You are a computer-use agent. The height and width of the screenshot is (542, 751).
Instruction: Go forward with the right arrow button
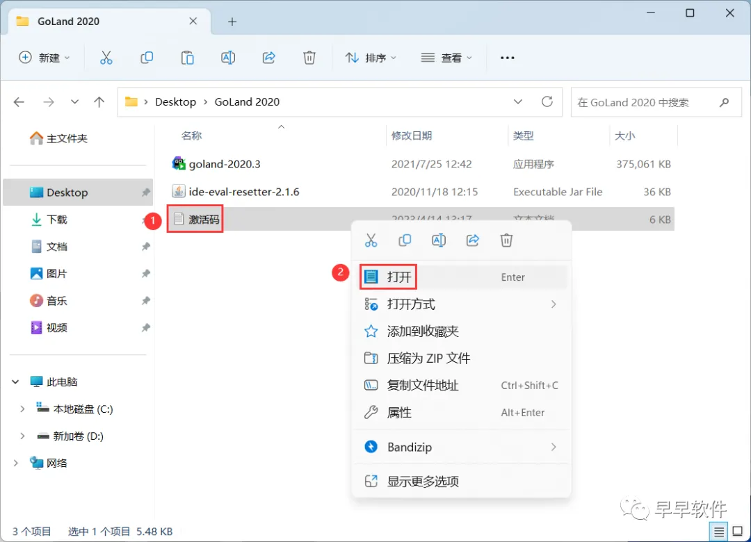[x=49, y=102]
